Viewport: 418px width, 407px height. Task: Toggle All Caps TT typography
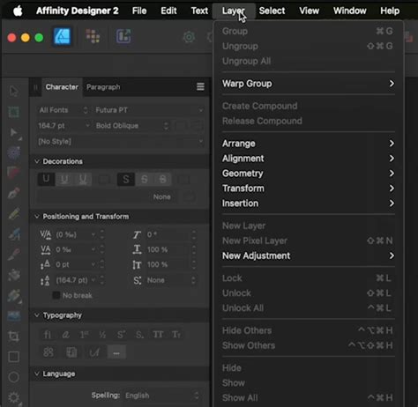(x=158, y=335)
